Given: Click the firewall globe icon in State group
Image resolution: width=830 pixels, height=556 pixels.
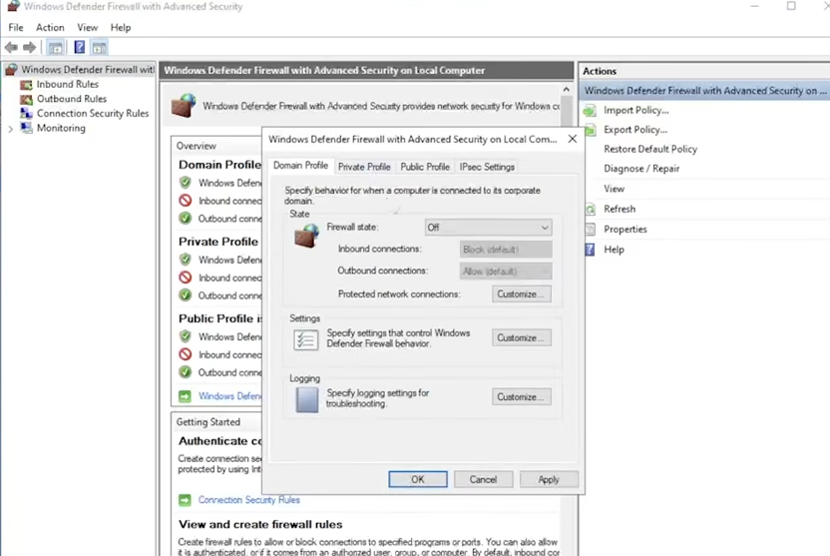Looking at the screenshot, I should tap(307, 236).
